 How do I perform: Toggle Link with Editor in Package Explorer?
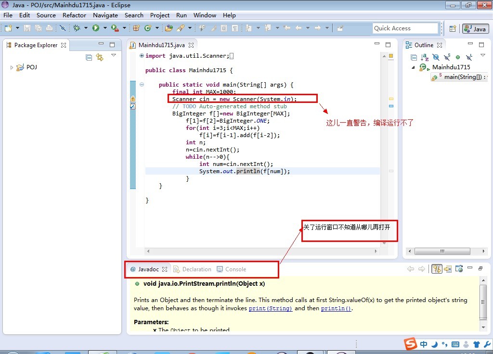click(100, 57)
